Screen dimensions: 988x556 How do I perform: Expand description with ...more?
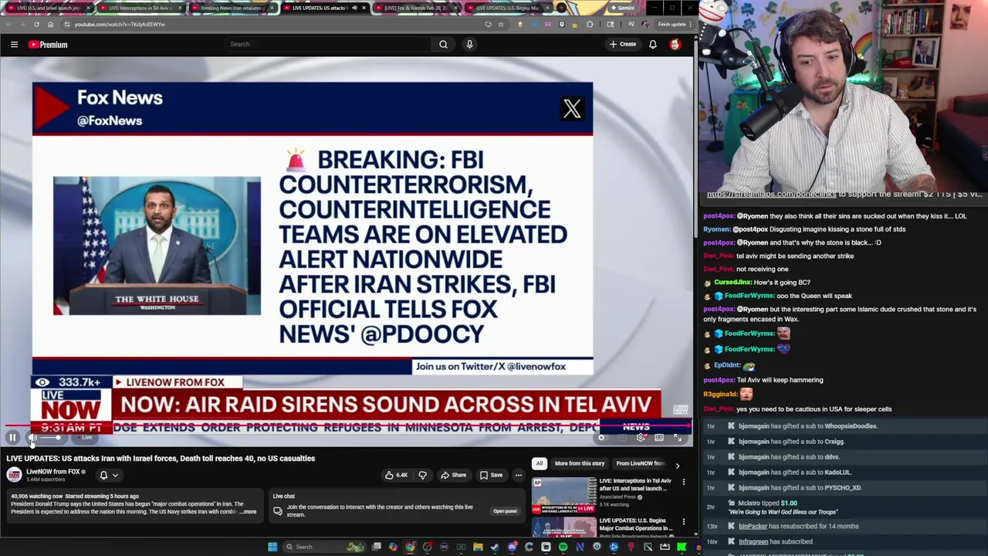point(248,512)
